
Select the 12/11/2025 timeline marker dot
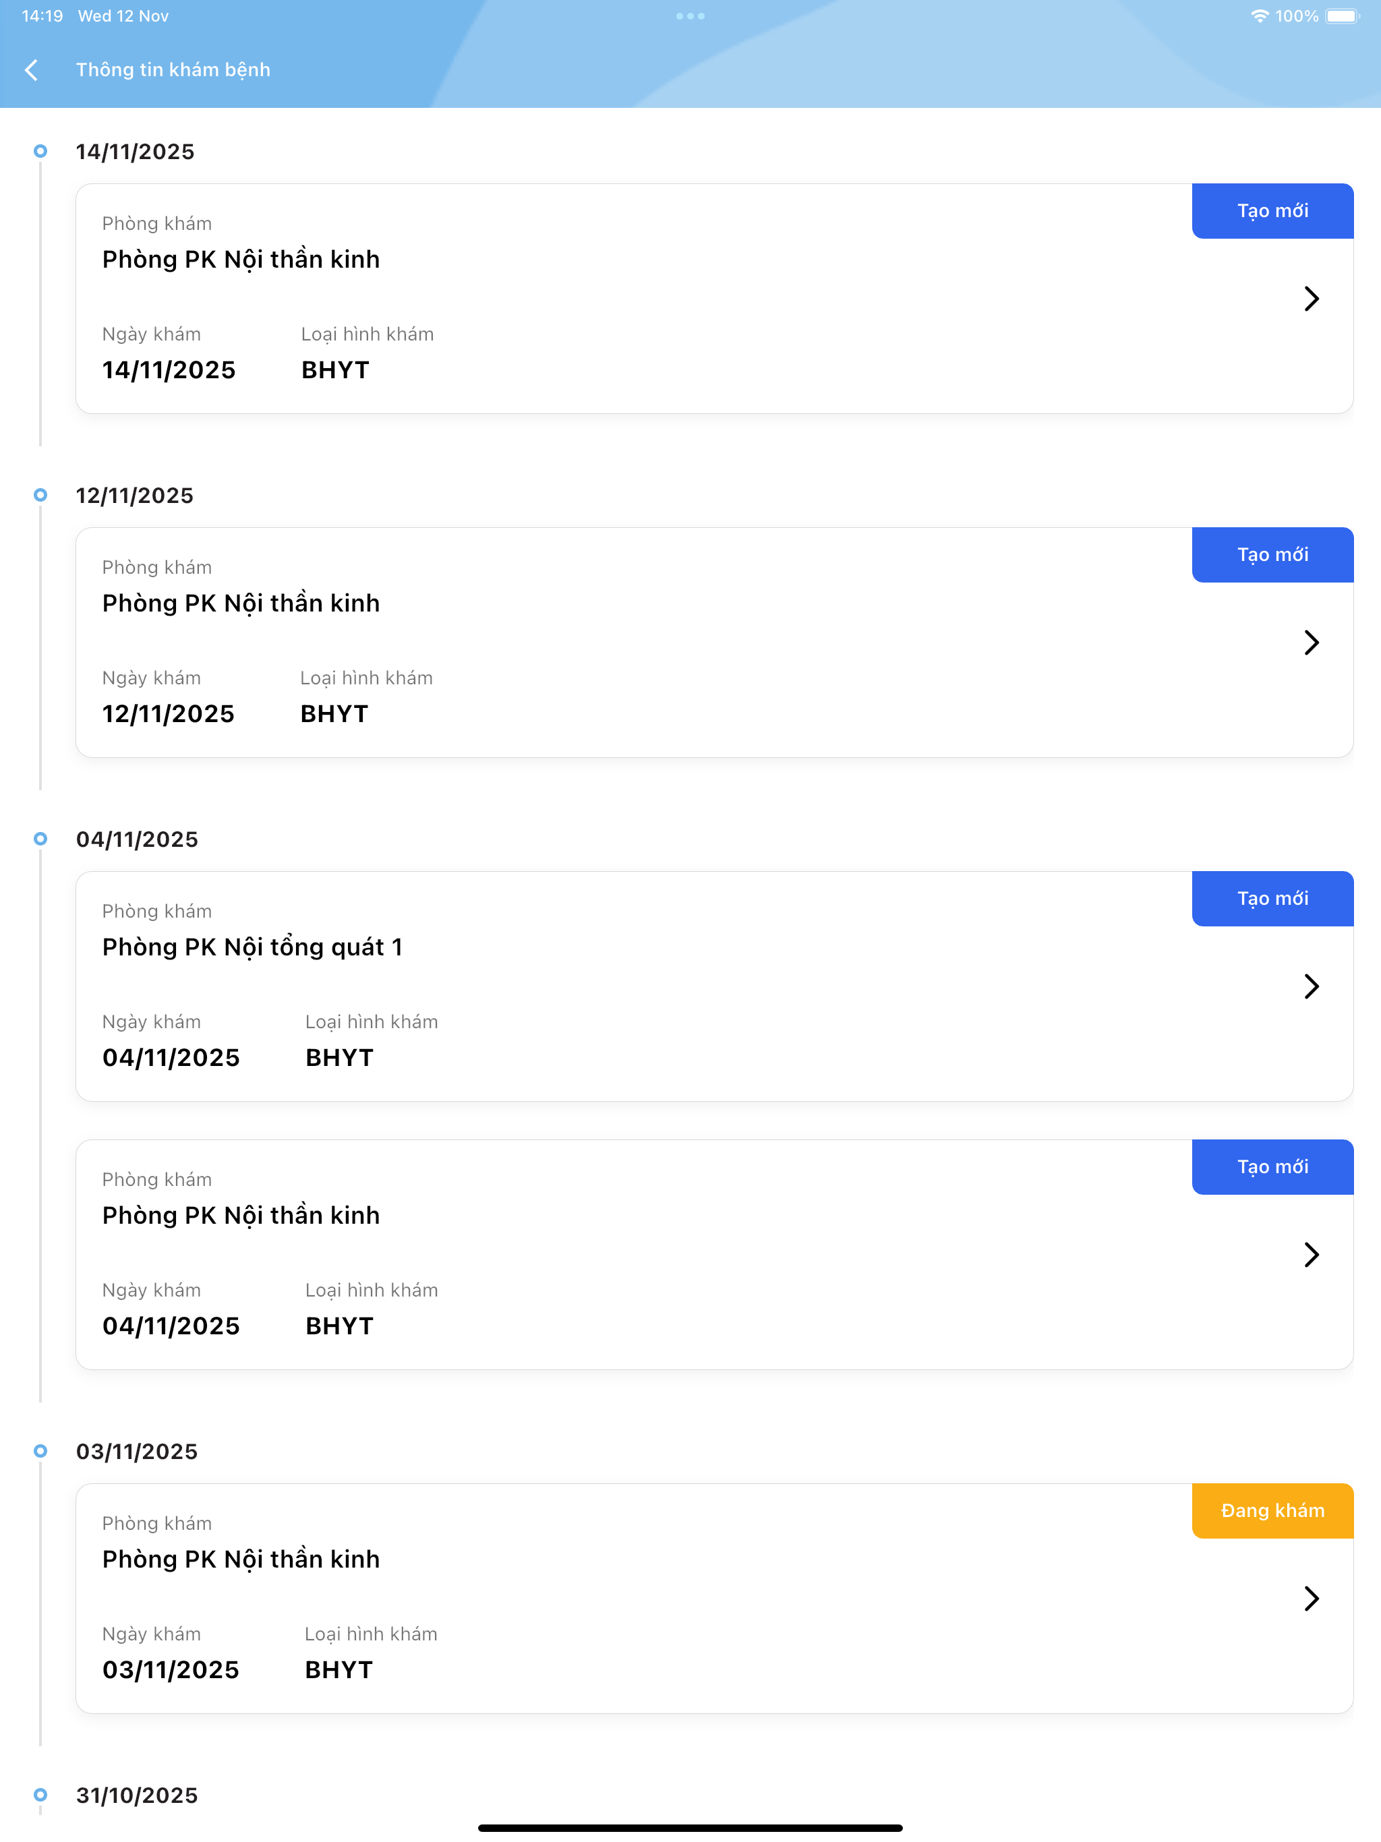coord(40,496)
